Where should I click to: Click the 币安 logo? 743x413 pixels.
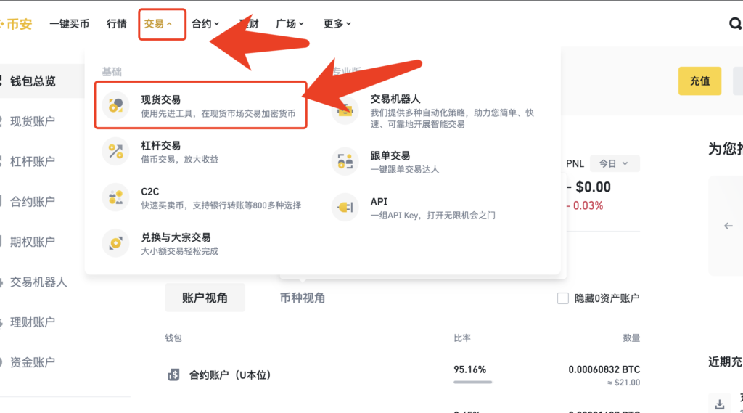tap(17, 24)
